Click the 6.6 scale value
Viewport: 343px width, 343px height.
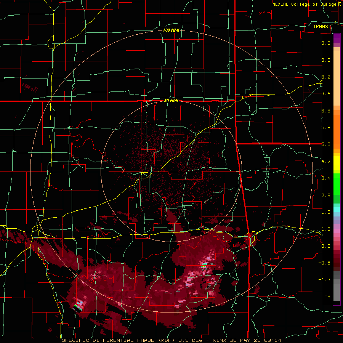326,111
